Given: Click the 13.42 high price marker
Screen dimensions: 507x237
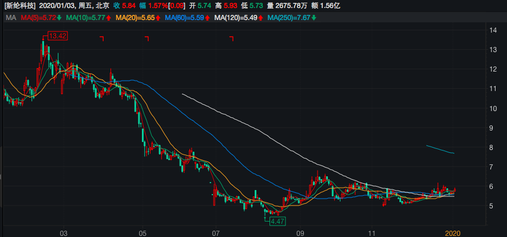Looking at the screenshot, I should [x=58, y=36].
